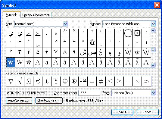
Task: Select the building-shaped symbol in the grid
Action: [92, 43]
